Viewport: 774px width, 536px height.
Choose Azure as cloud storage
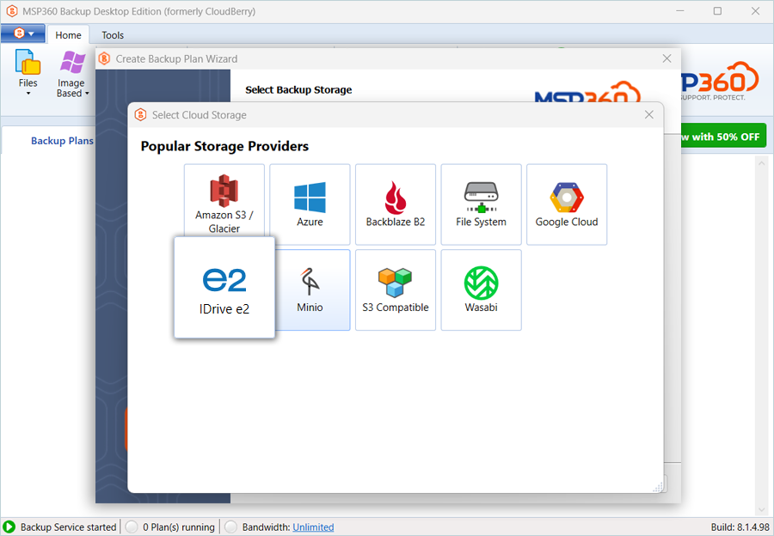pyautogui.click(x=310, y=204)
